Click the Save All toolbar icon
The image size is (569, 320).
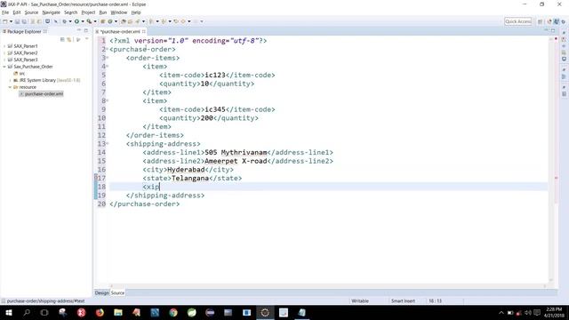24,21
